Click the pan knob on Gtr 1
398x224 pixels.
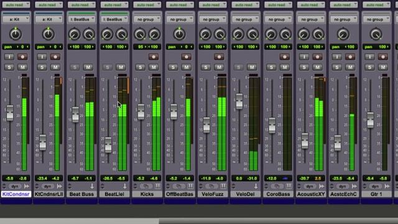pyautogui.click(x=376, y=34)
